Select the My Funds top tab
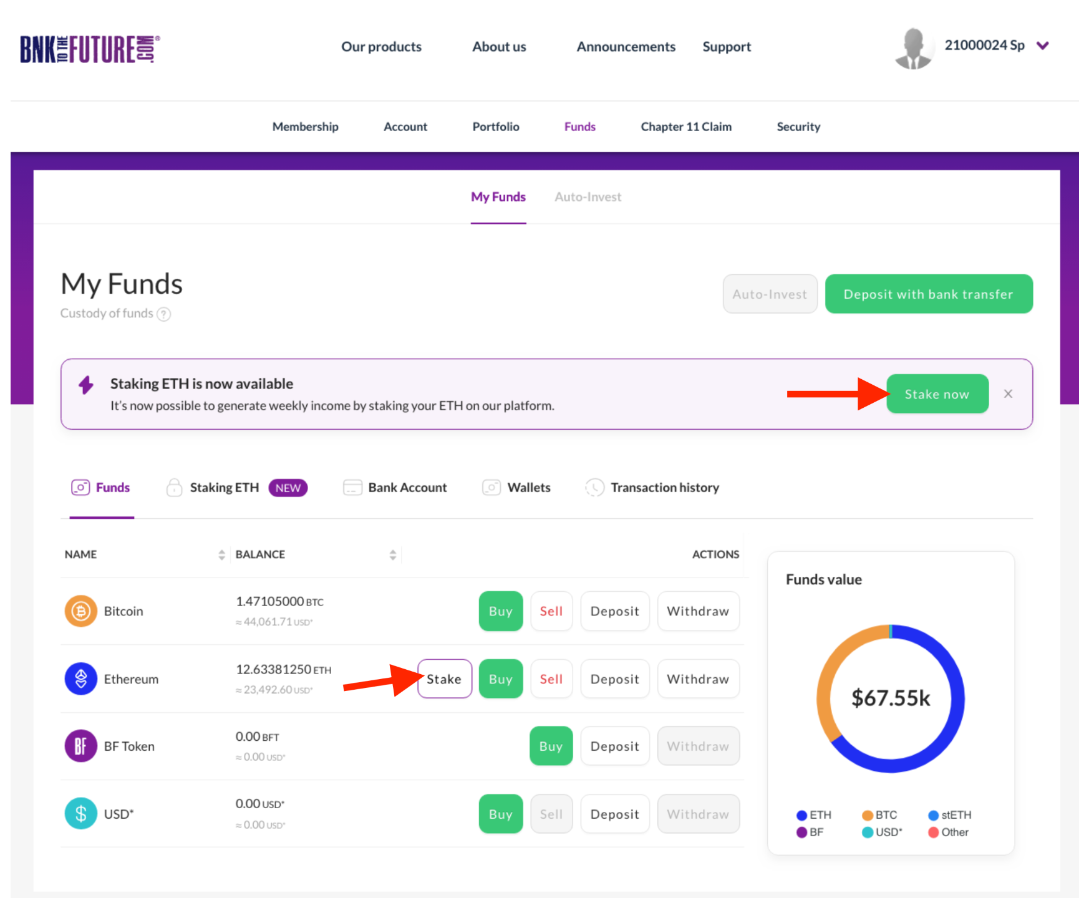The image size is (1079, 898). [x=498, y=197]
